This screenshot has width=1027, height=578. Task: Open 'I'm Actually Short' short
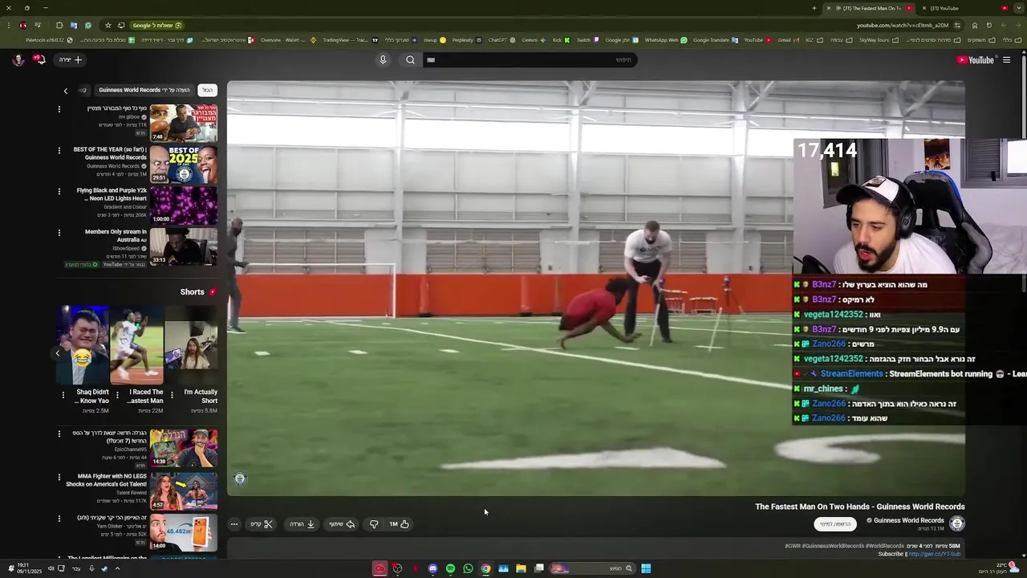pos(191,345)
